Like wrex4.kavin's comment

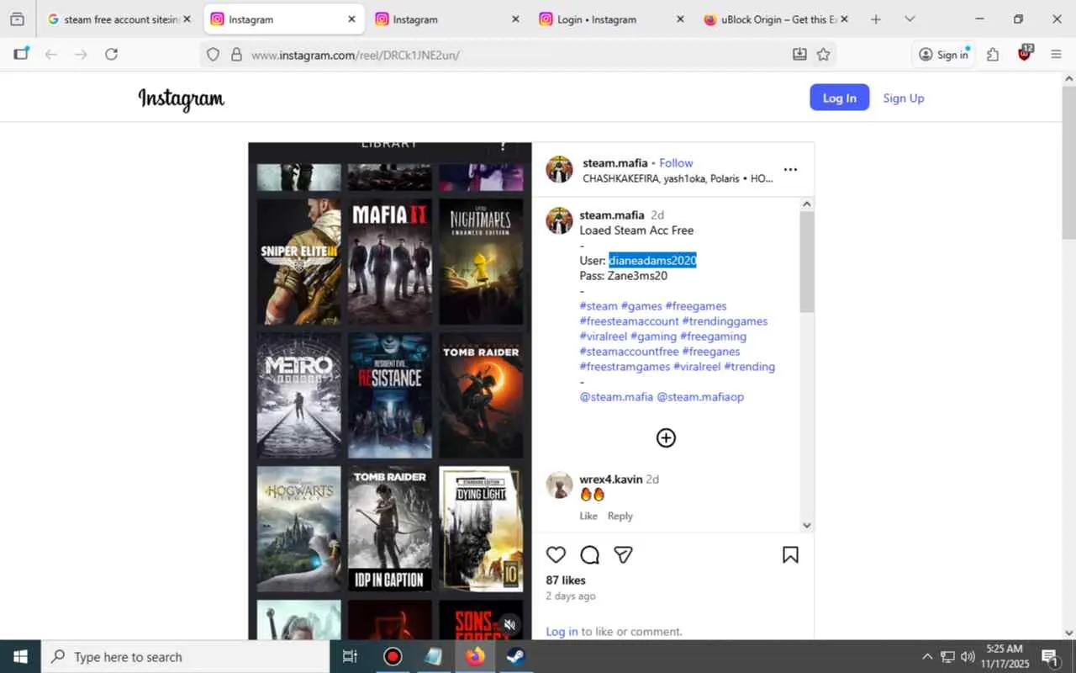(588, 516)
